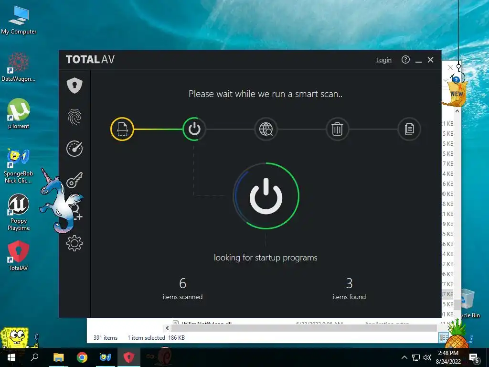Launch Google Chrome from the taskbar
The height and width of the screenshot is (367, 489).
pos(82,357)
